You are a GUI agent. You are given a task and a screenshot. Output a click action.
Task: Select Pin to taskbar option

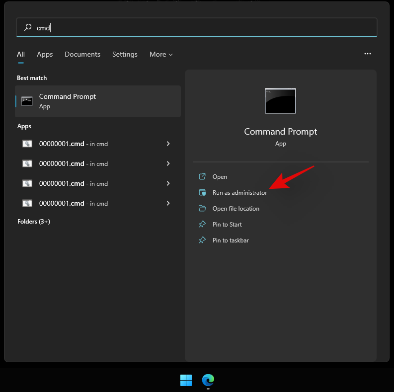[231, 240]
